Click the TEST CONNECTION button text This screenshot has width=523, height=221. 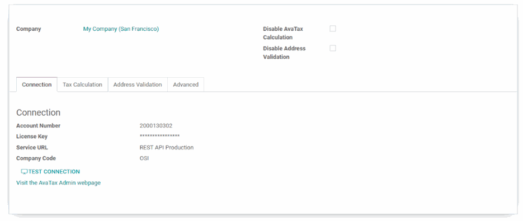pyautogui.click(x=54, y=172)
